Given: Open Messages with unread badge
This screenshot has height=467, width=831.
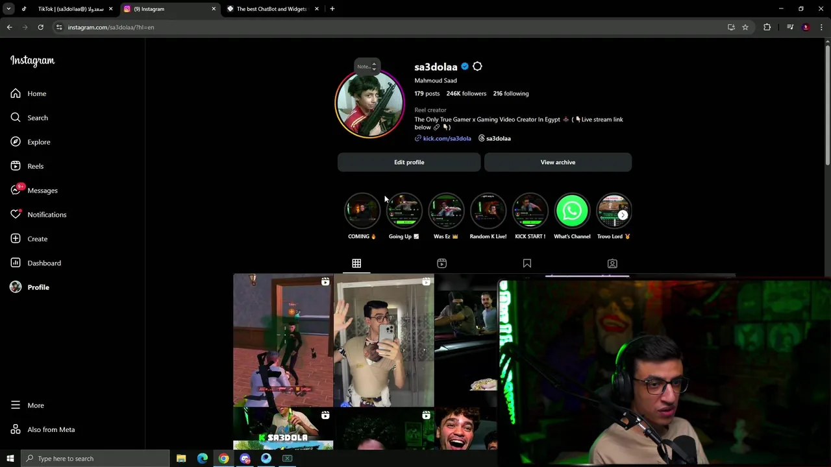Looking at the screenshot, I should click(34, 190).
